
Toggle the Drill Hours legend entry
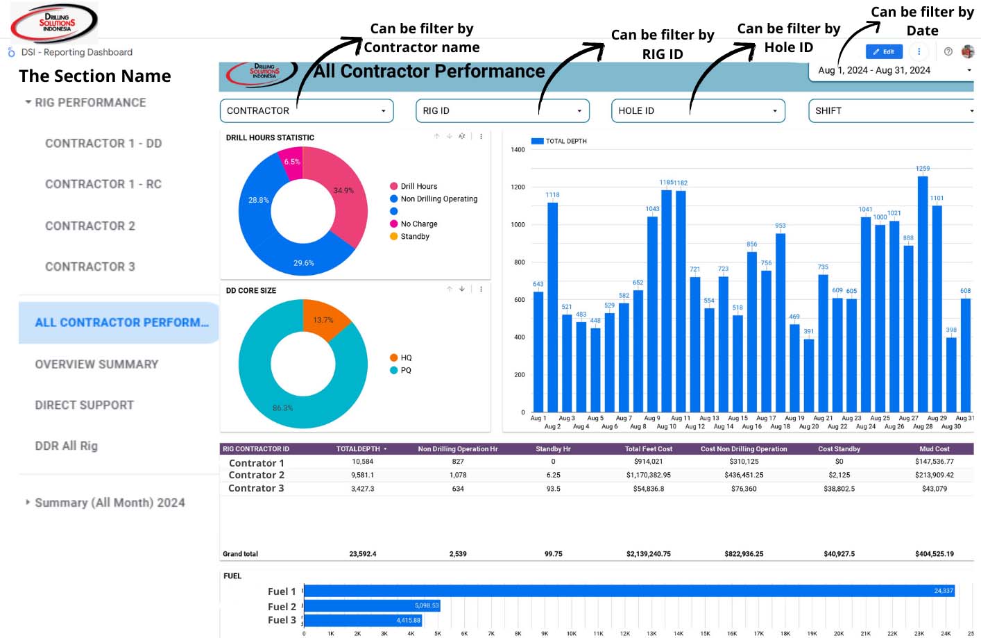418,187
